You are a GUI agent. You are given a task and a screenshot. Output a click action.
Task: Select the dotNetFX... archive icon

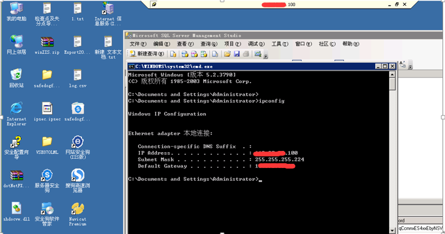tap(17, 179)
